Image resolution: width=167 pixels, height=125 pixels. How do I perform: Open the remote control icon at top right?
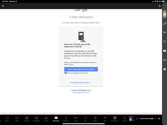click(159, 6)
